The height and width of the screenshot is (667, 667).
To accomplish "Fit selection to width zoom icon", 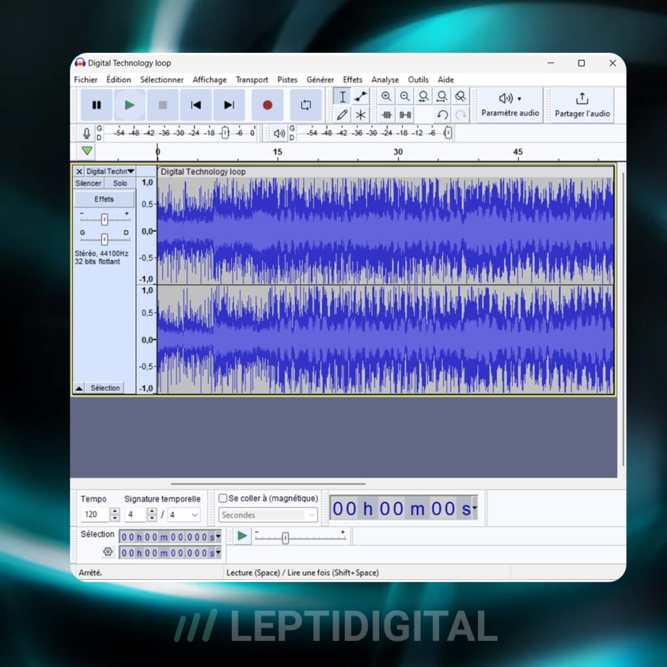I will coord(423,96).
